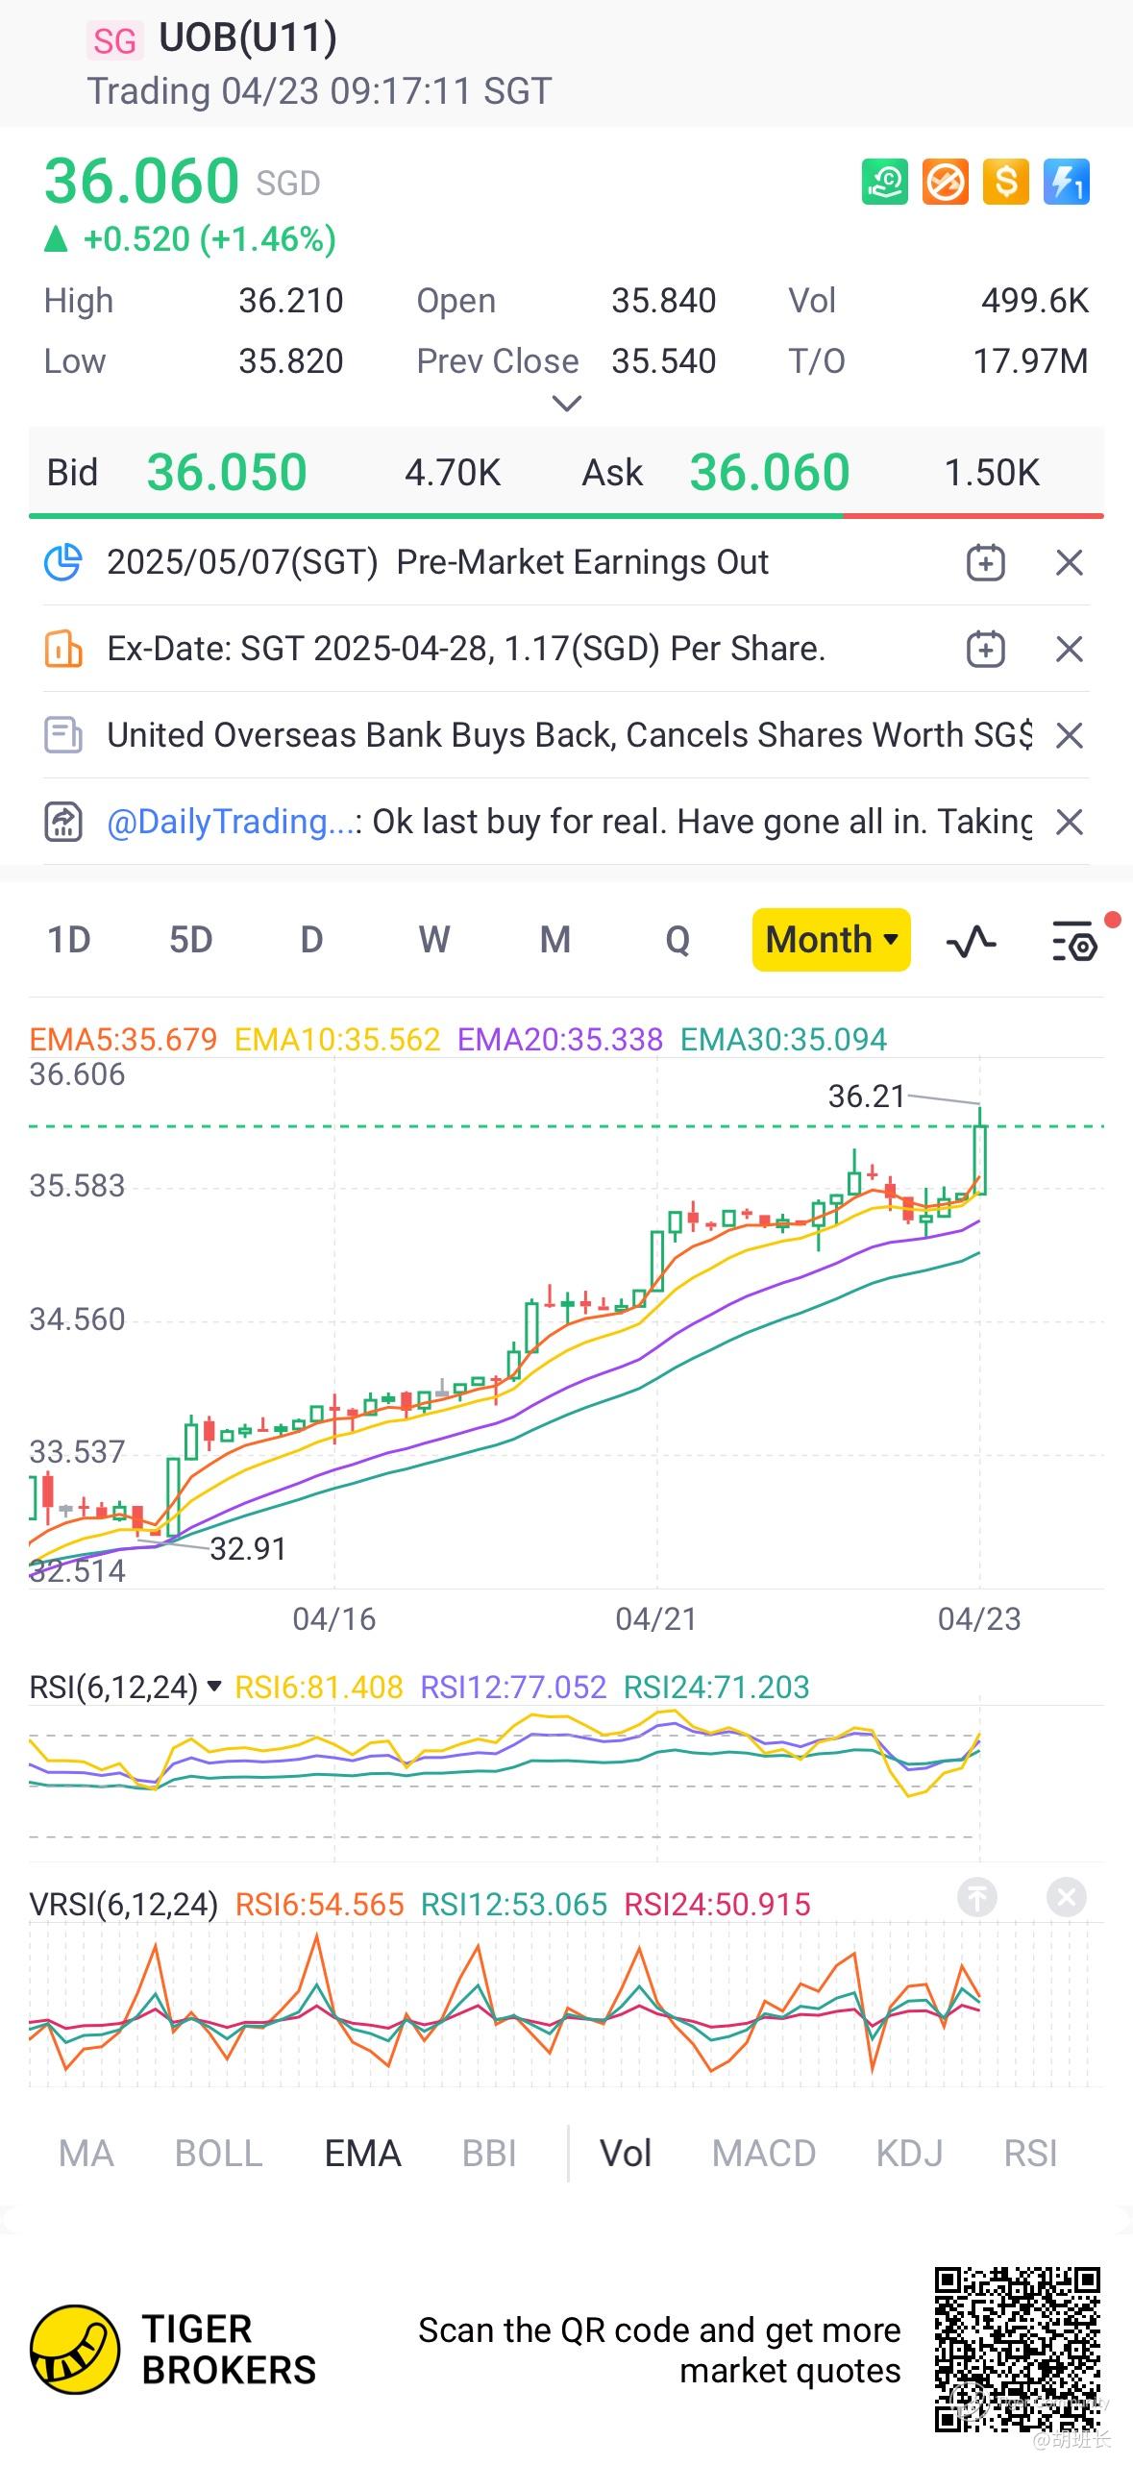The image size is (1133, 2465).
Task: Open the @DailyTrading community post
Action: (569, 822)
